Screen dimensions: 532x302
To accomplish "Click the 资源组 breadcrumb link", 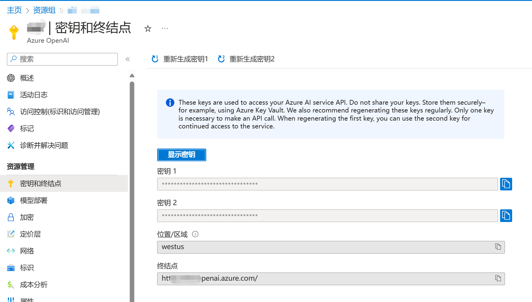I will pos(44,10).
